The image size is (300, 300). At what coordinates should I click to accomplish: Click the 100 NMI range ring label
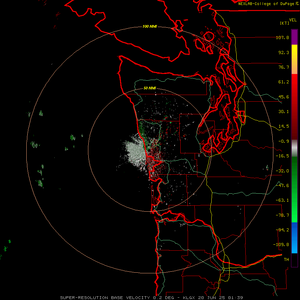pos(150,26)
